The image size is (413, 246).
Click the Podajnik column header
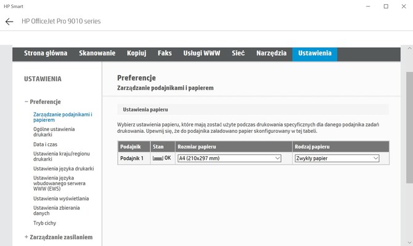134,146
